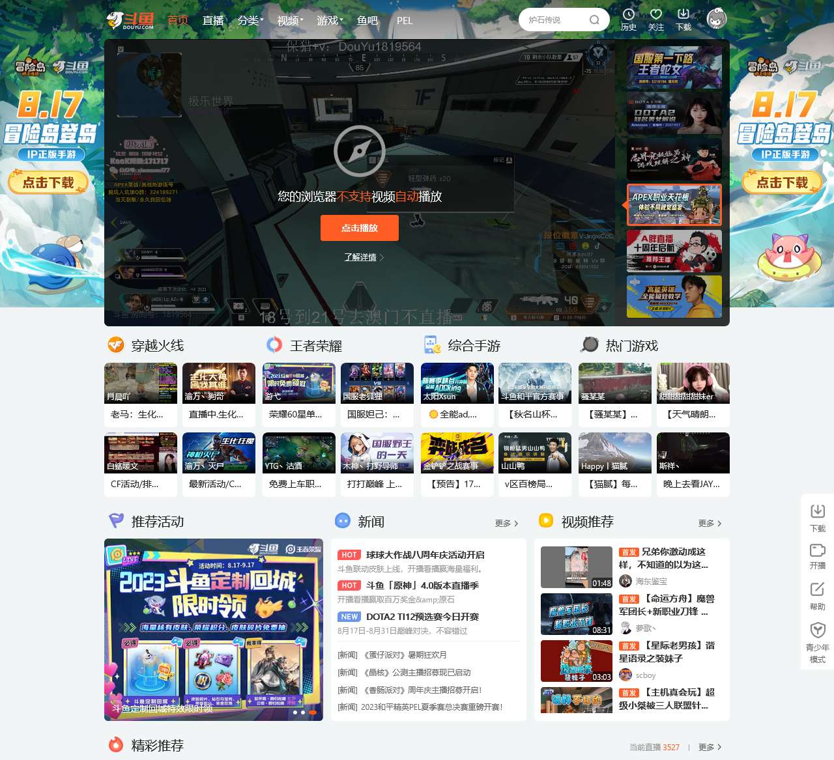Open uploader scboy name
The image size is (834, 760).
(646, 675)
